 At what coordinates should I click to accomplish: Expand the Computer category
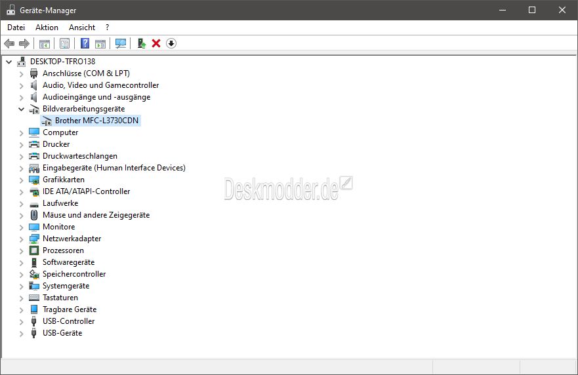(22, 132)
